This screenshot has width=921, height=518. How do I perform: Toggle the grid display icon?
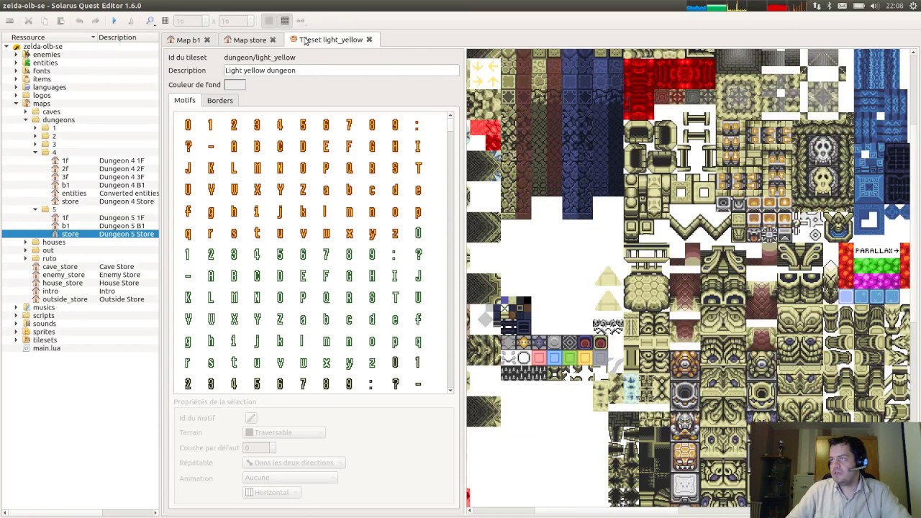(x=165, y=21)
